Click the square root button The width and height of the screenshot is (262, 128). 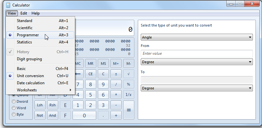[x=129, y=74]
